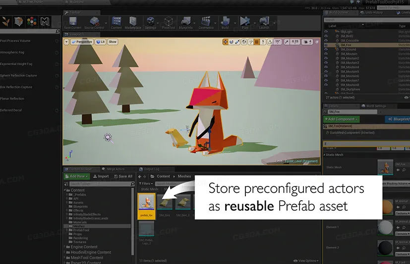Toggle world/local coordinate globe icon
The width and height of the screenshot is (410, 264).
tap(244, 42)
